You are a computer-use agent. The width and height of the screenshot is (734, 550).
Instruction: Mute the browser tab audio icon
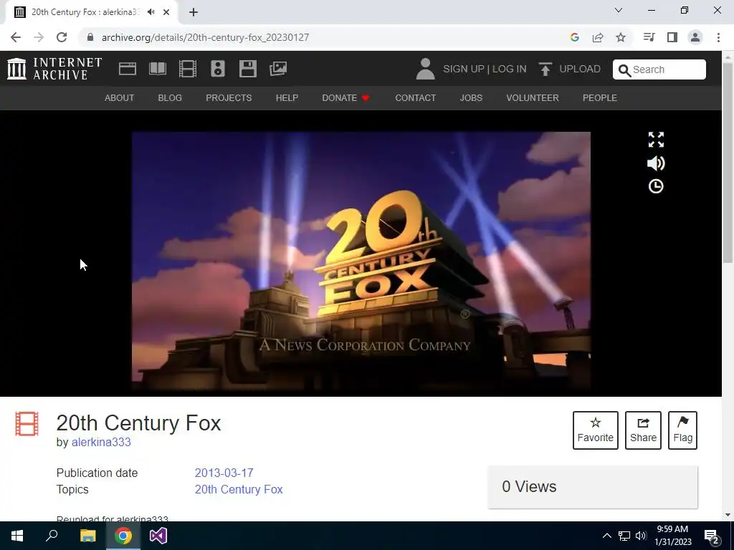151,12
